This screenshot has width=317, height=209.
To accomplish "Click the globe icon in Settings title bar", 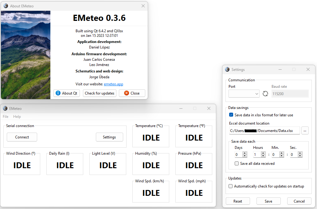I will click(x=227, y=69).
